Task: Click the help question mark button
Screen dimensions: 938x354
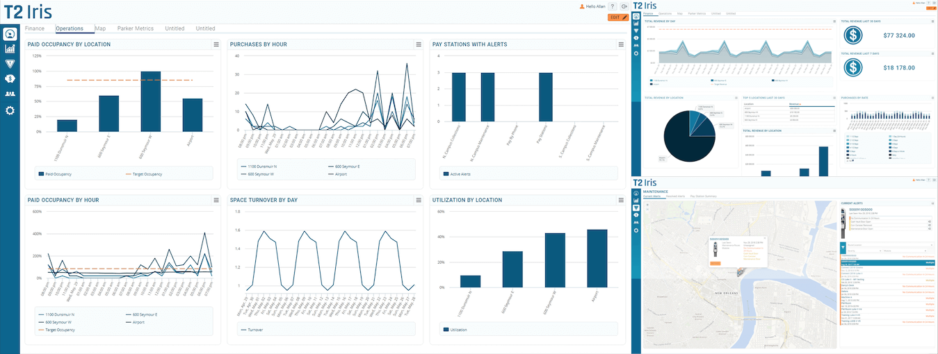Action: point(613,6)
